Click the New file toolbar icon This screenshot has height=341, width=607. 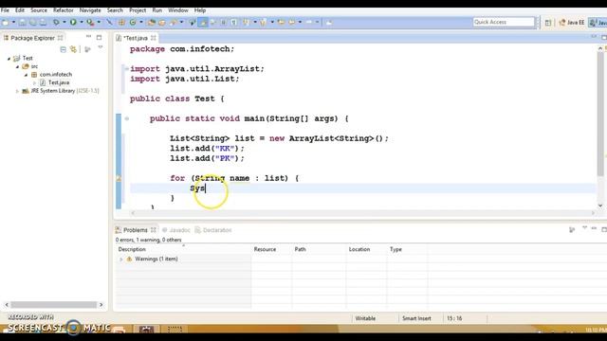(5, 23)
